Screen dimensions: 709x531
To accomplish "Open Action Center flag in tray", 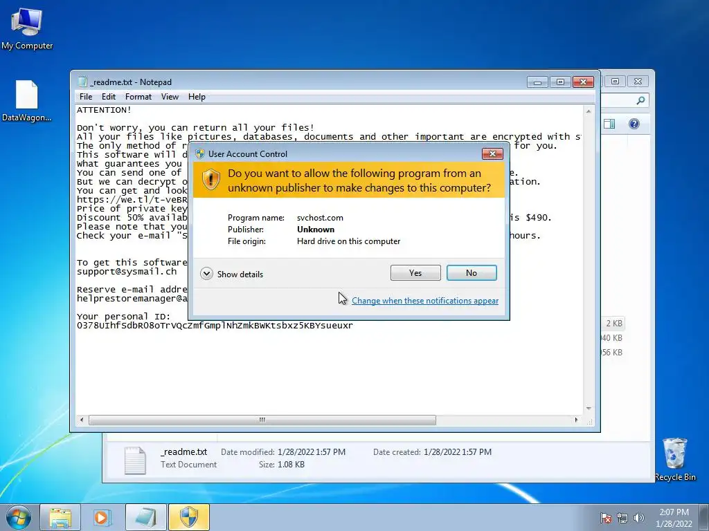I will click(605, 518).
